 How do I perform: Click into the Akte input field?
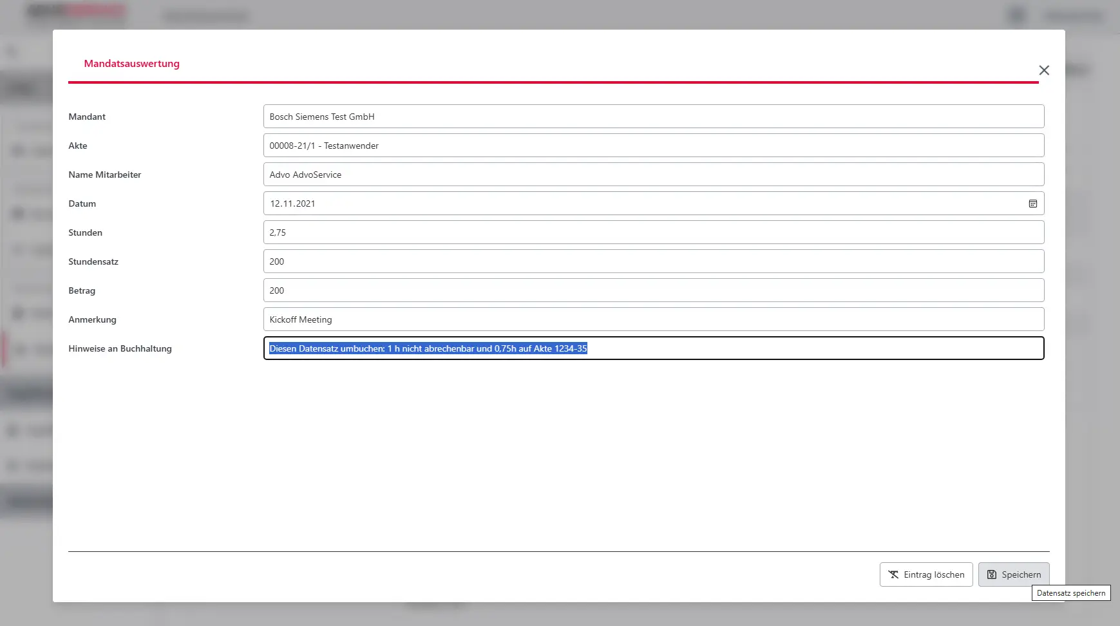pyautogui.click(x=653, y=146)
